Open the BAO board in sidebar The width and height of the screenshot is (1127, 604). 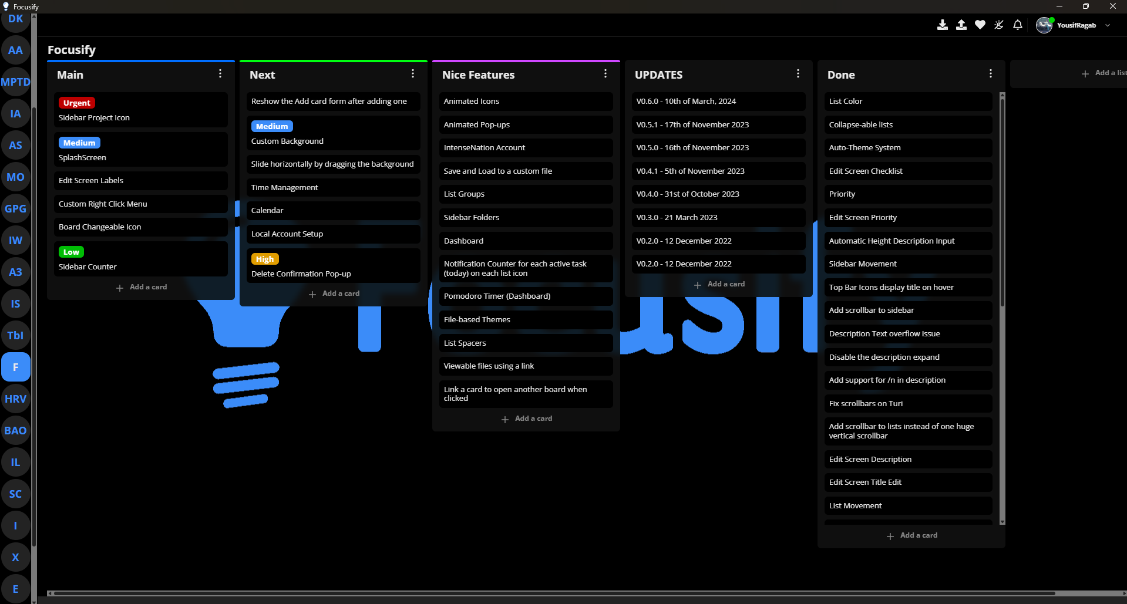[x=15, y=431]
